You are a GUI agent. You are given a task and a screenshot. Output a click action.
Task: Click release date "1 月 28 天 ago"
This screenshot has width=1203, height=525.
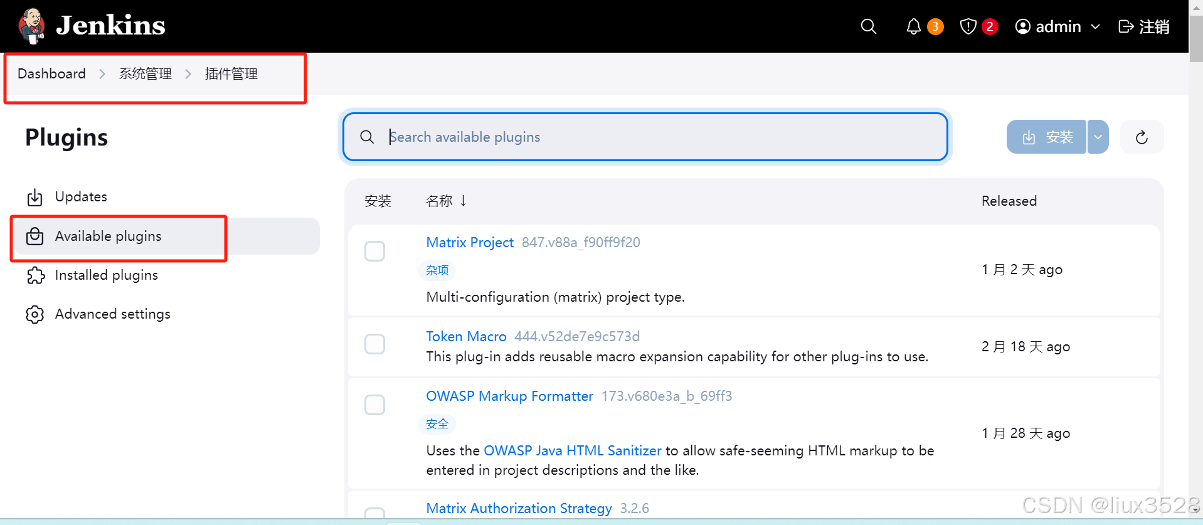[1025, 433]
